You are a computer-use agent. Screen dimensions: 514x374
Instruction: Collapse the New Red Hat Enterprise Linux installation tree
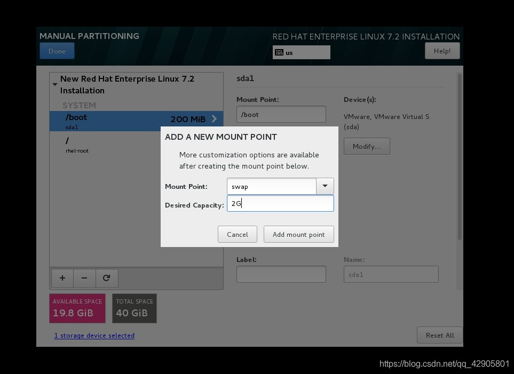[55, 84]
